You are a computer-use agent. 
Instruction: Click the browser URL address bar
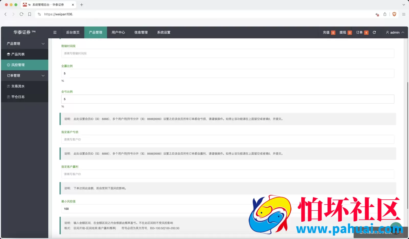[204, 14]
